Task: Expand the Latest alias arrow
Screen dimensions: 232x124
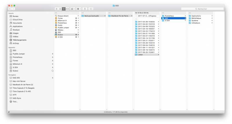Action: coord(158,55)
